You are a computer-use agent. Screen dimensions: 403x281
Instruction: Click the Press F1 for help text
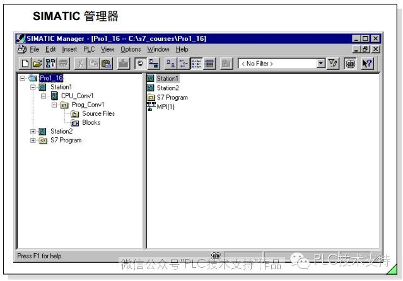tap(40, 256)
